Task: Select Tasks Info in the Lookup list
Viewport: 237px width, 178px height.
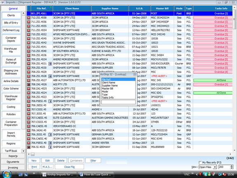Action: (x=118, y=98)
